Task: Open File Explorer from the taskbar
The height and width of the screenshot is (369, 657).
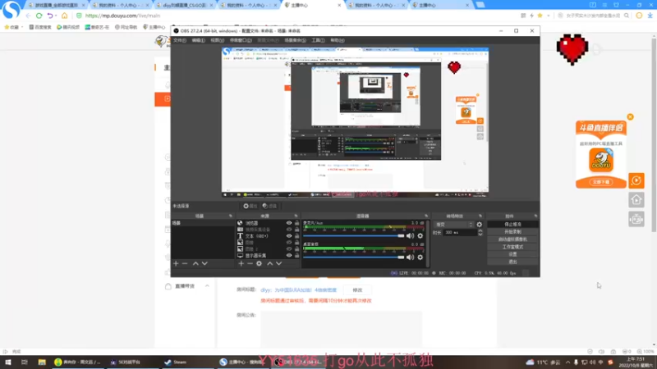Action: pyautogui.click(x=42, y=362)
